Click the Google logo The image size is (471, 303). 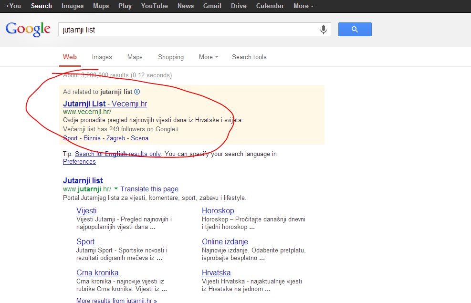tap(28, 29)
